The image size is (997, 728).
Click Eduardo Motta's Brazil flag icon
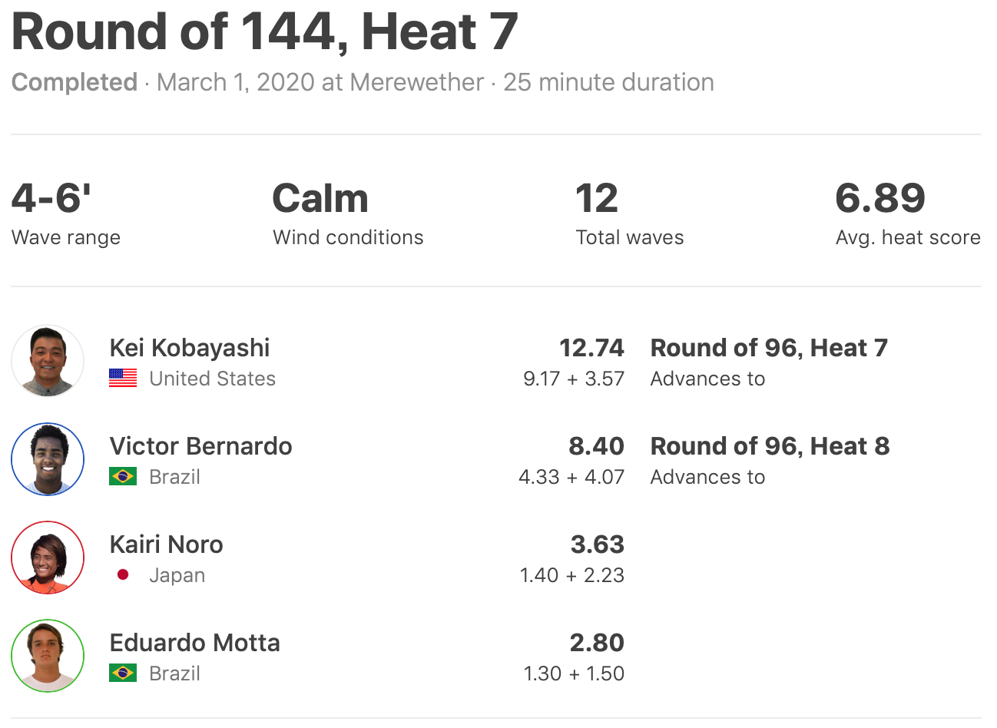[x=123, y=673]
